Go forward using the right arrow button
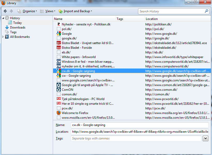 coord(11,11)
